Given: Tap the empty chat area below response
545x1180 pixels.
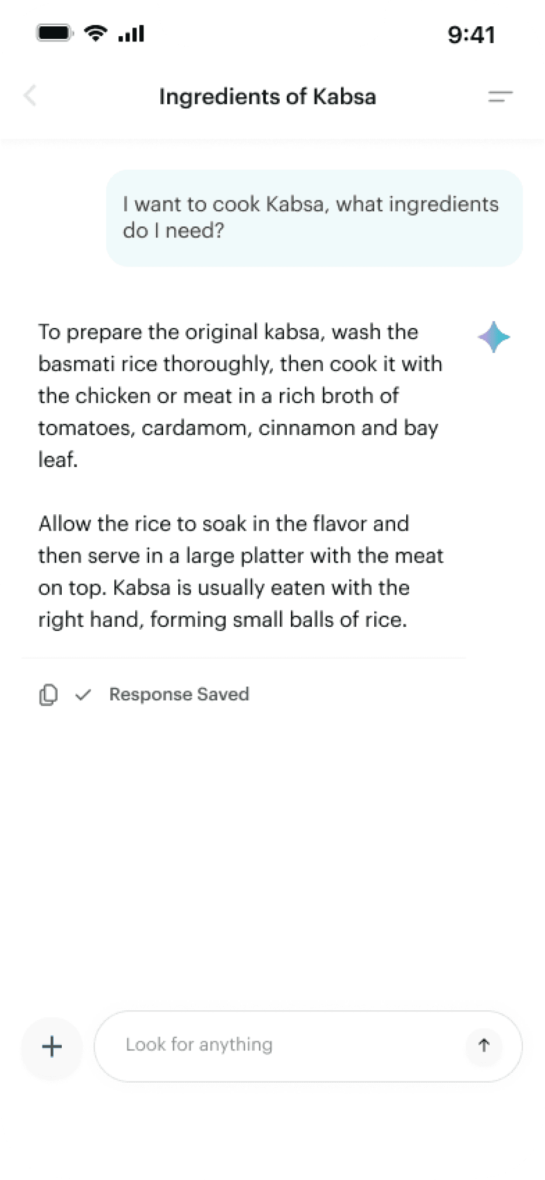Looking at the screenshot, I should point(272,857).
